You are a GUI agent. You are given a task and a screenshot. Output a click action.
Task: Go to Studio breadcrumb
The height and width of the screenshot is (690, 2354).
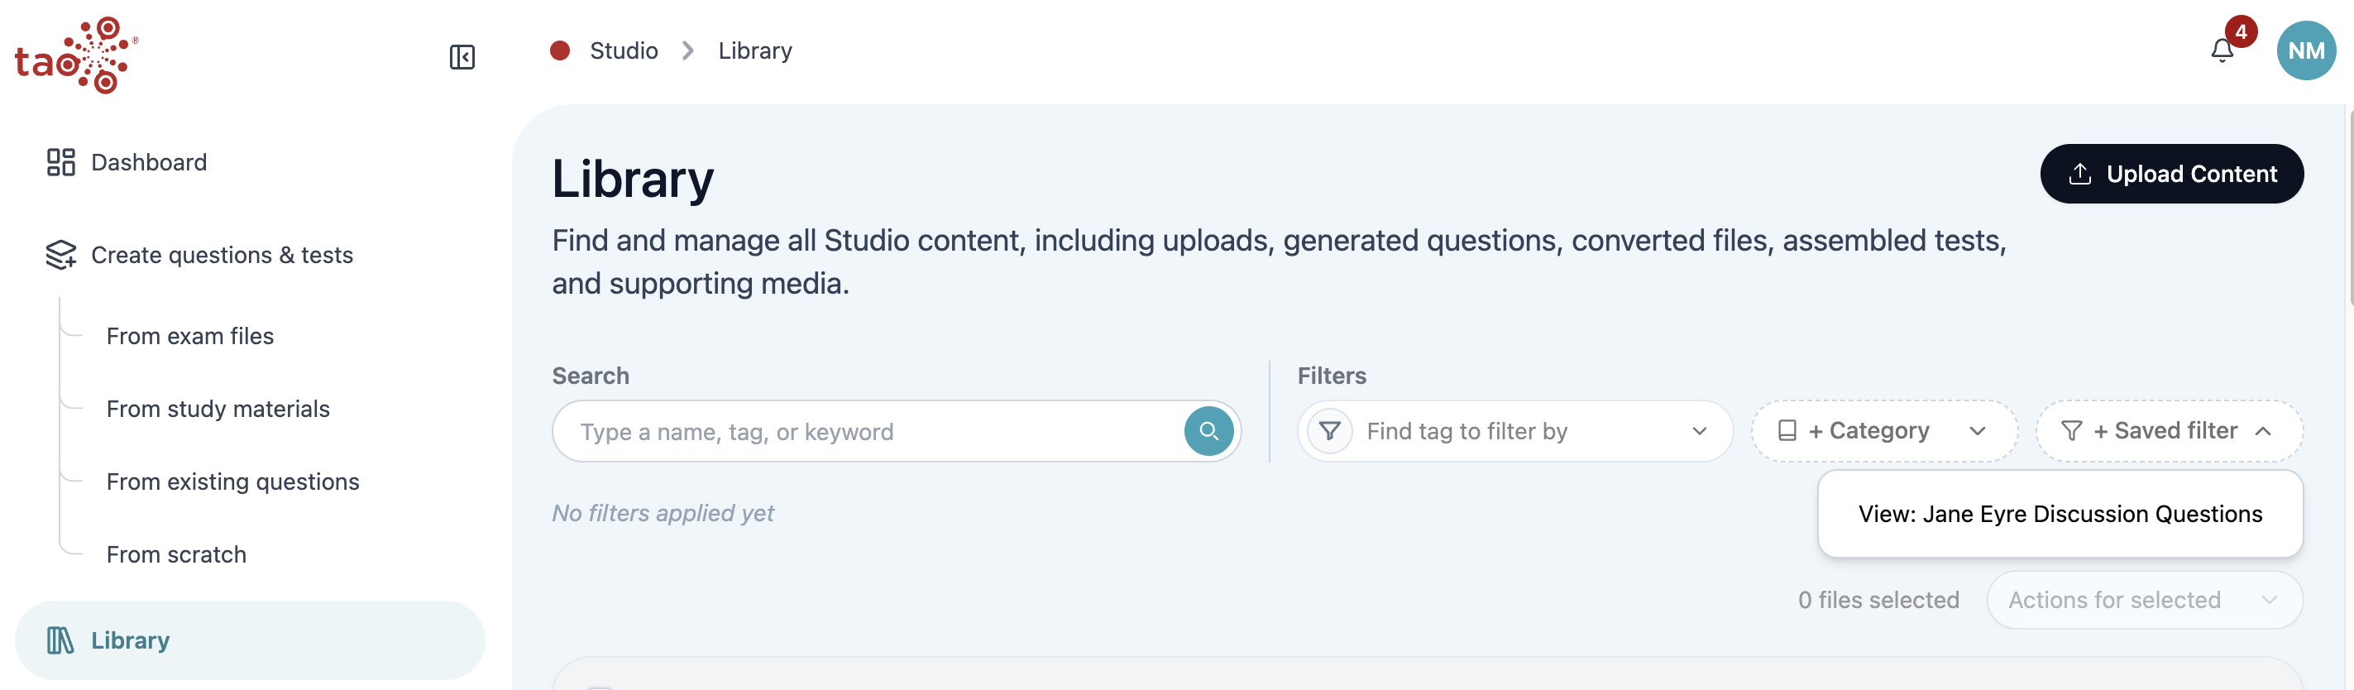pos(623,50)
